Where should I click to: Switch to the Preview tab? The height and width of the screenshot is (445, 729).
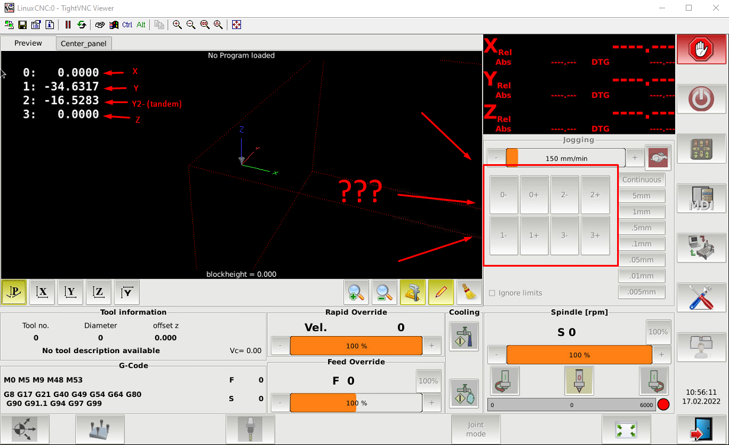coord(28,43)
